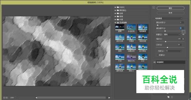
Task: Collapse the filter thumbnail panel with the toggle icon
Action: click(x=154, y=7)
